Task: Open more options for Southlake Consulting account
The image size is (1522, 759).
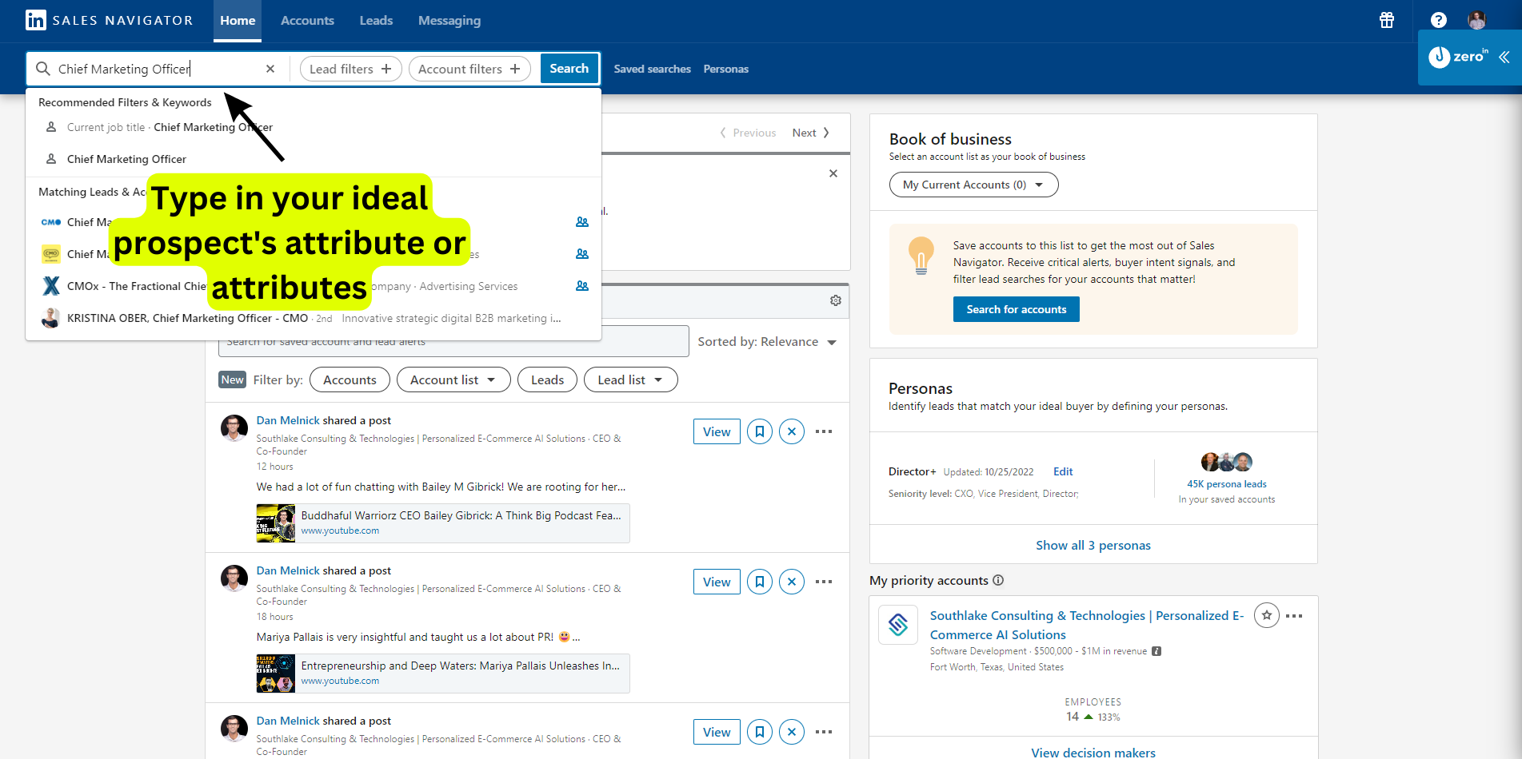Action: (x=1294, y=616)
